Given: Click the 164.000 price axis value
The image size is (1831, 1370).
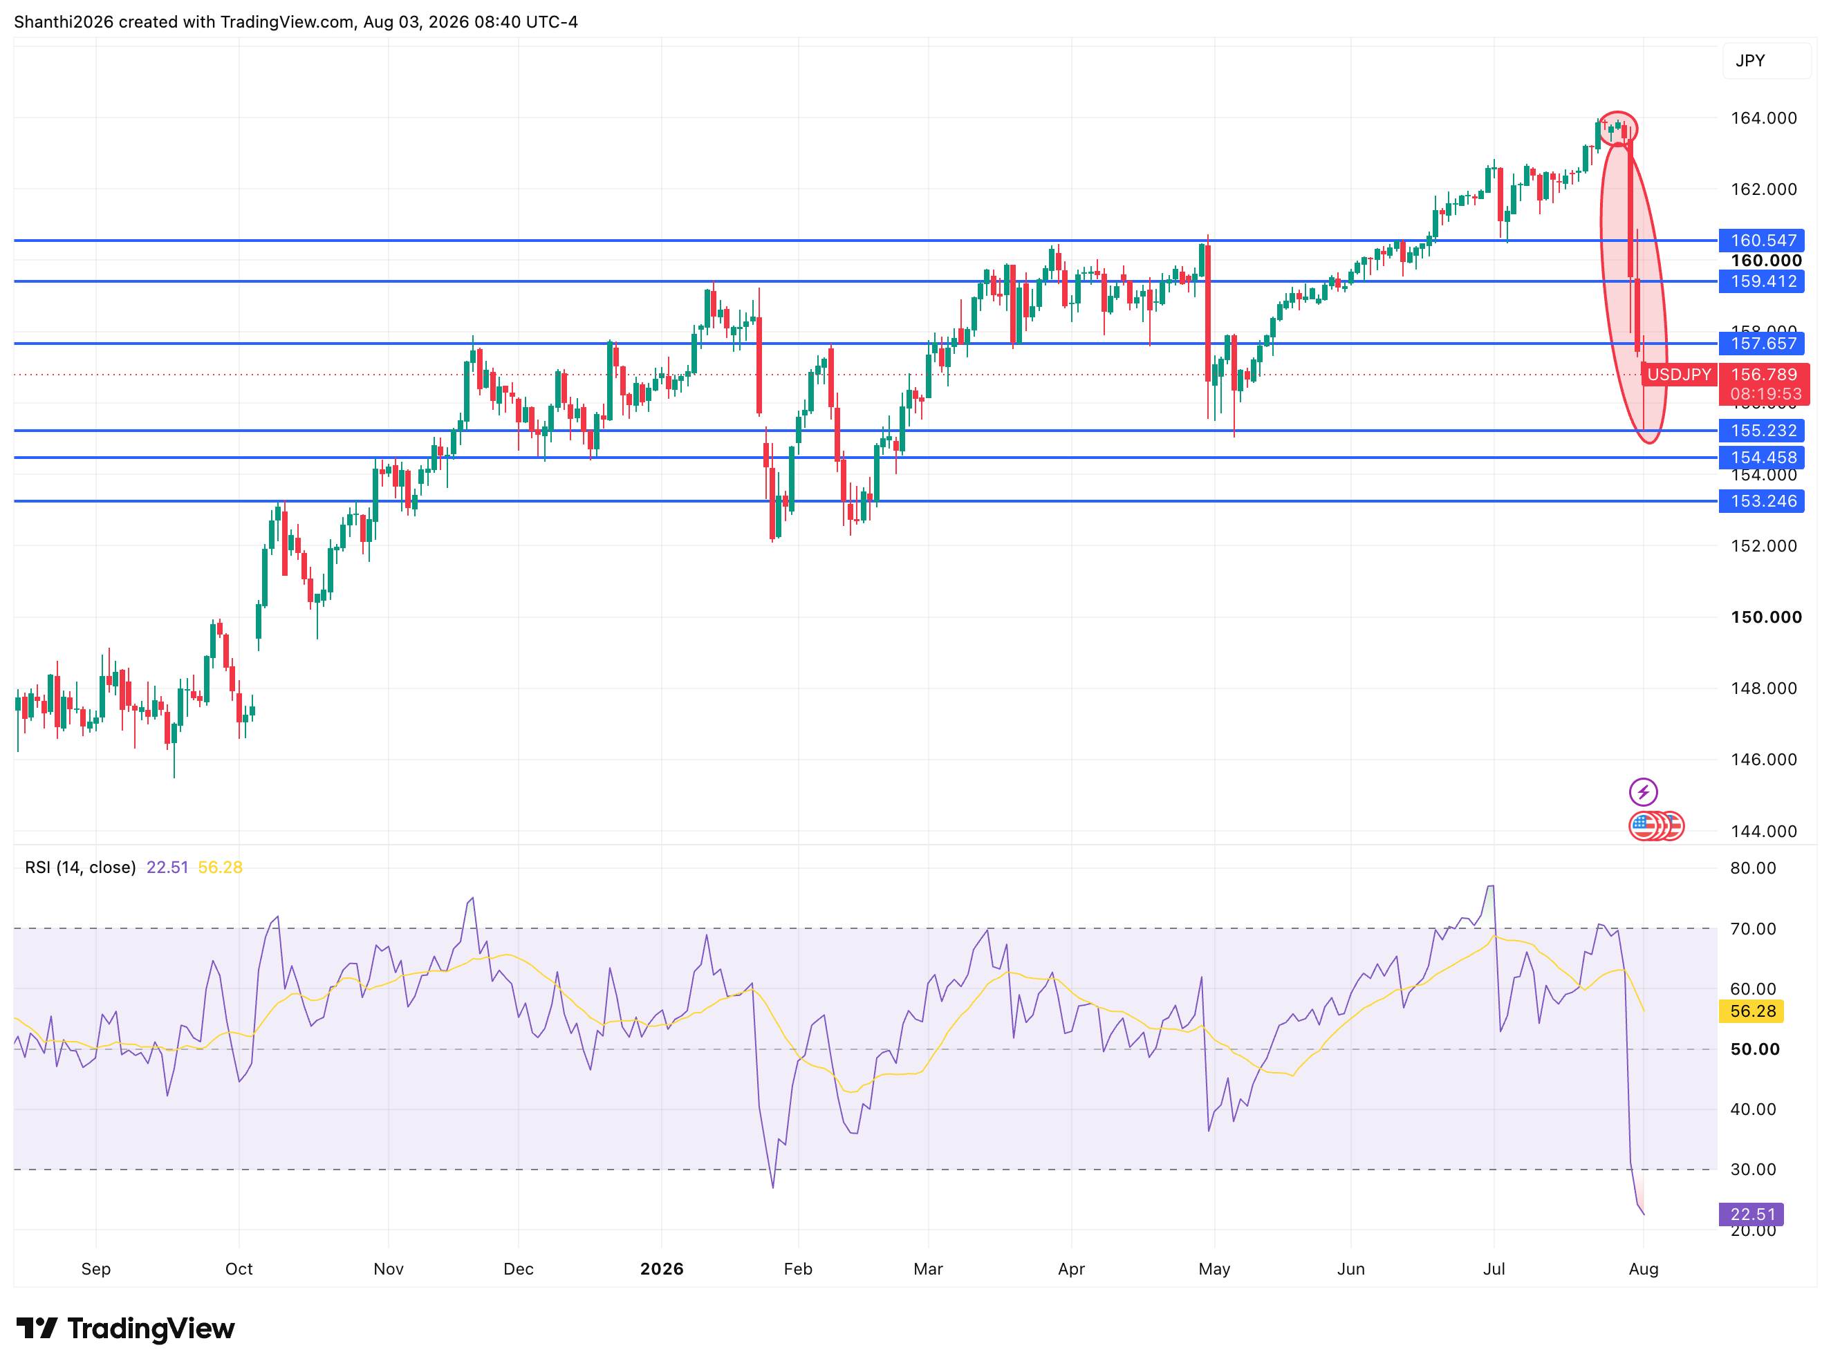Looking at the screenshot, I should pyautogui.click(x=1764, y=118).
